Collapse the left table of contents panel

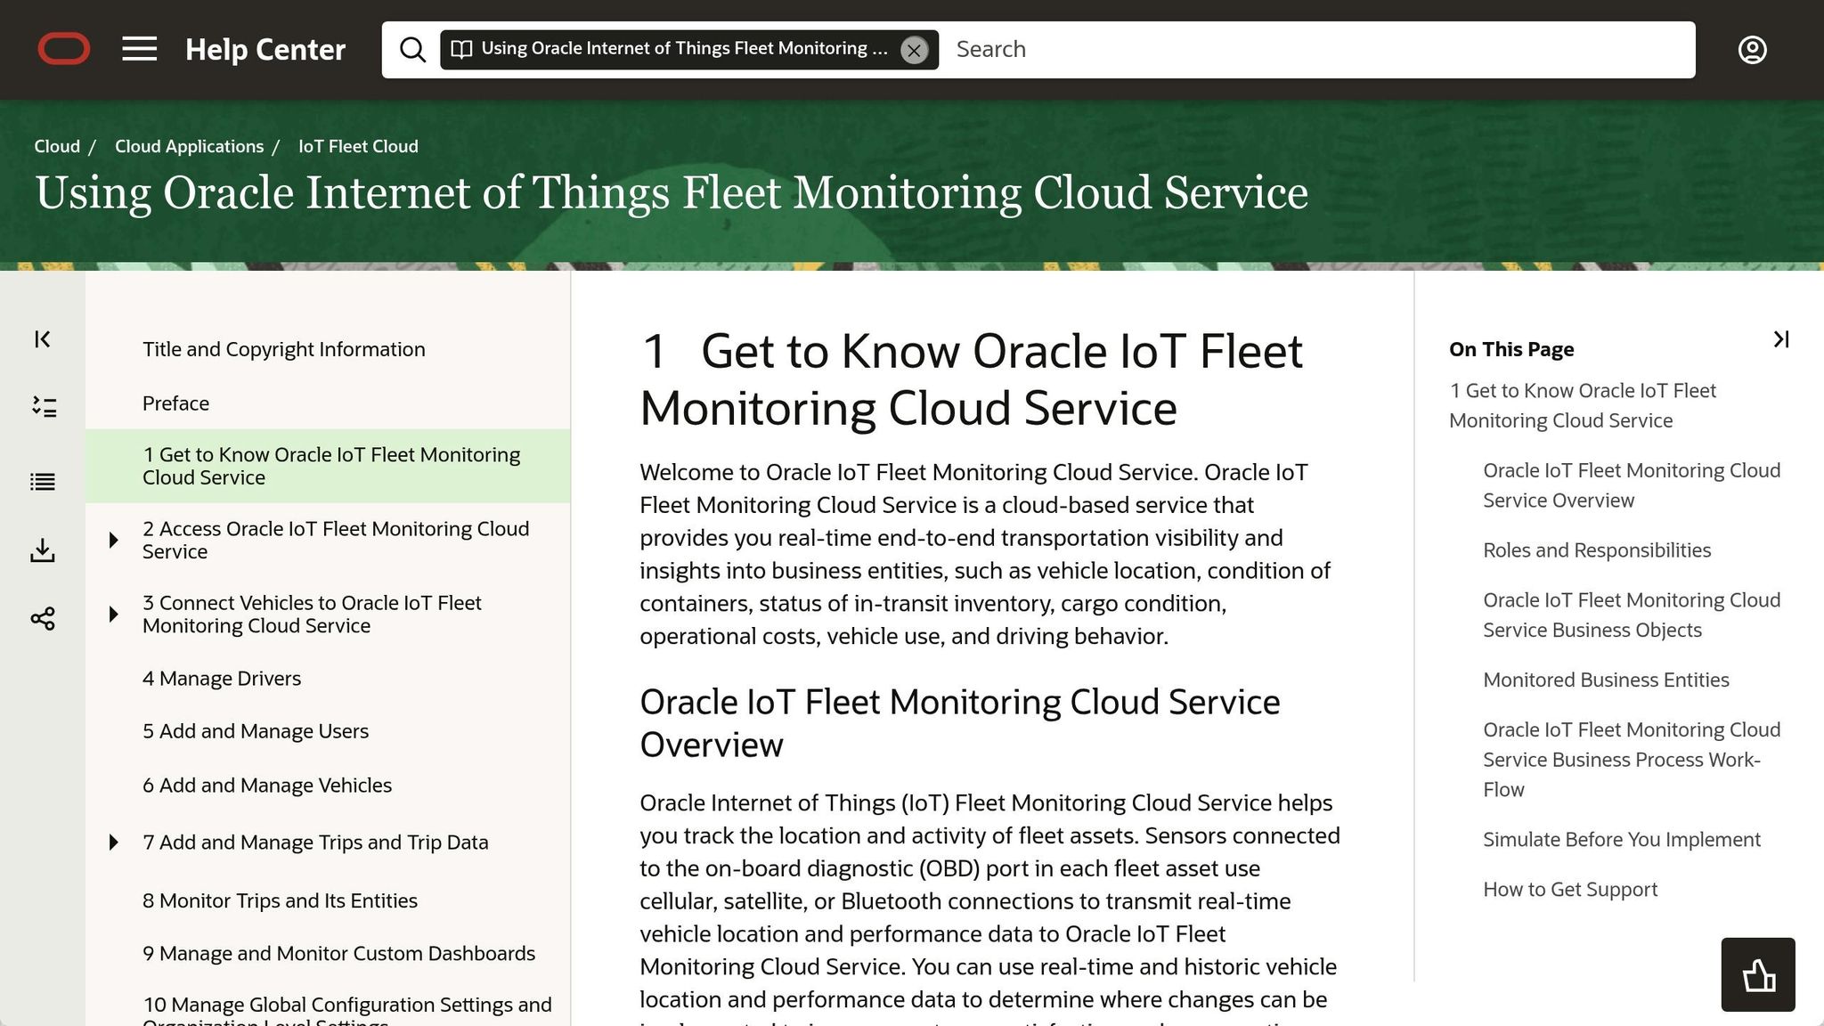43,338
